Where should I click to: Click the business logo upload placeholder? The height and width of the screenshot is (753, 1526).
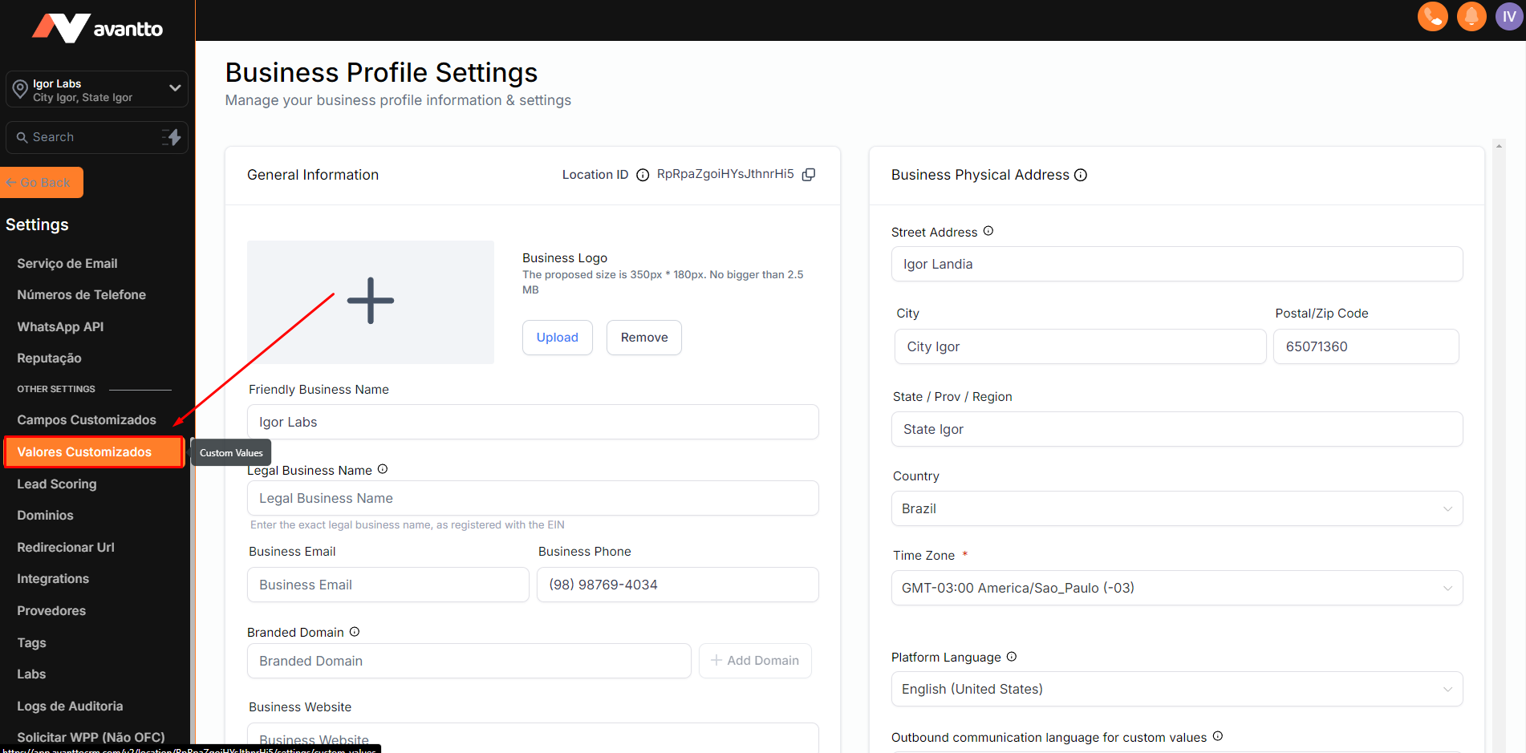point(370,302)
